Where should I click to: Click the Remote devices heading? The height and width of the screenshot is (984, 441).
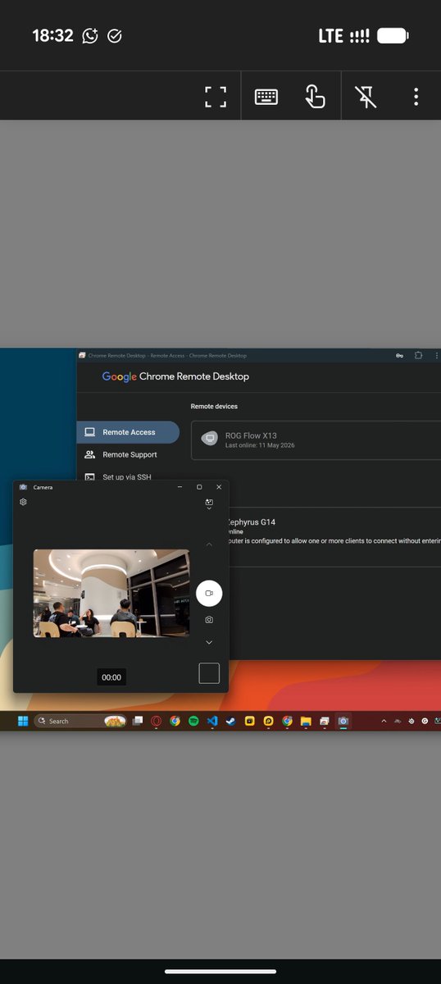click(x=214, y=407)
